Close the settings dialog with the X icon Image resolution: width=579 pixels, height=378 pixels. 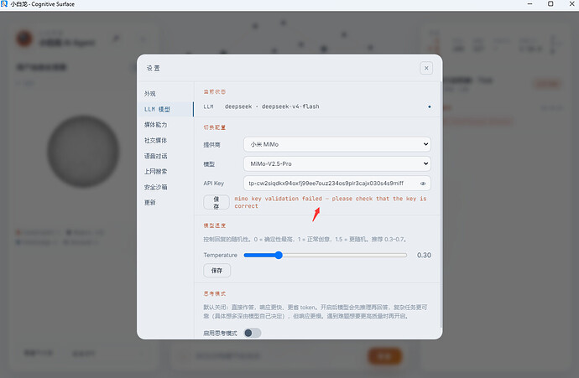tap(426, 68)
